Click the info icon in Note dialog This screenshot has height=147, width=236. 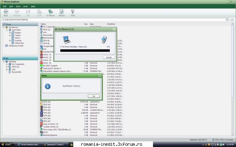pos(48,86)
